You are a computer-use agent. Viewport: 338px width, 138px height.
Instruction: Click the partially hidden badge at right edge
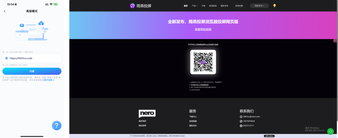coord(336,41)
